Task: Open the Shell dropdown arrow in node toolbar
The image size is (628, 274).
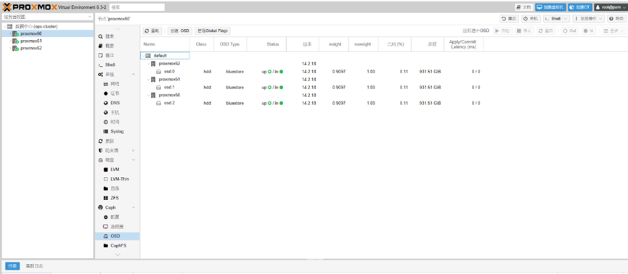Action: 566,19
